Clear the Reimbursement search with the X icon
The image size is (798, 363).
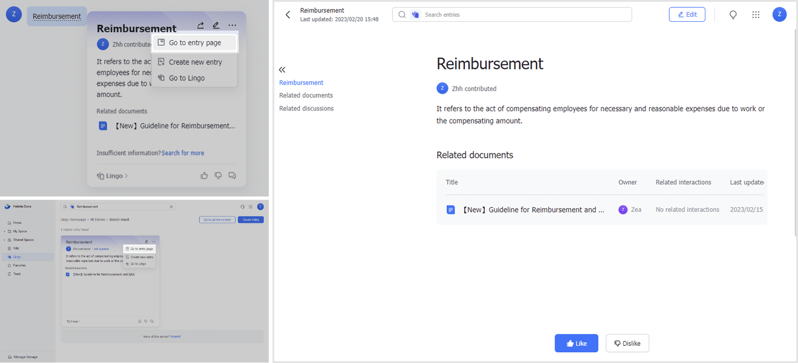(x=171, y=207)
